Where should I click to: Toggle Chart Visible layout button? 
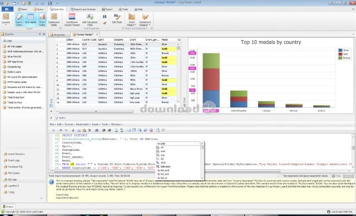pos(42,19)
